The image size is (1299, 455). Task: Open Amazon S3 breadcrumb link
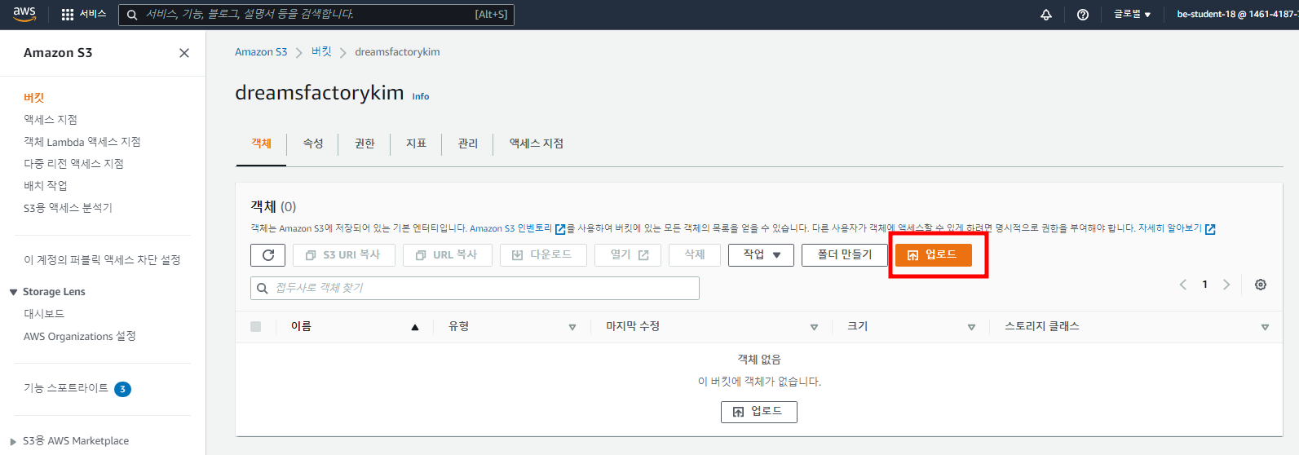[261, 52]
